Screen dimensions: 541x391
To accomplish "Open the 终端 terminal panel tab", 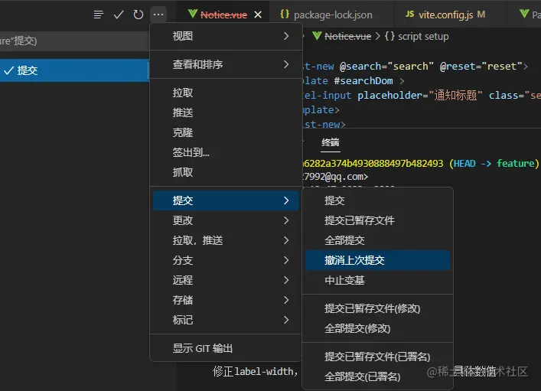I will click(331, 142).
